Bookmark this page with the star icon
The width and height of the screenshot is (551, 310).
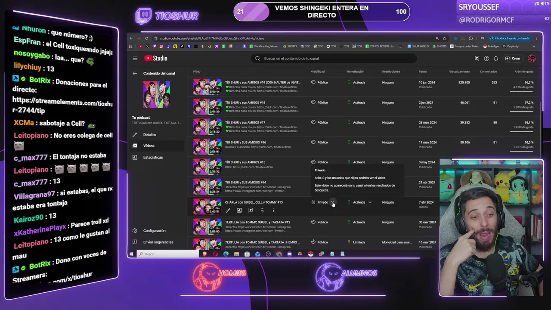point(444,38)
